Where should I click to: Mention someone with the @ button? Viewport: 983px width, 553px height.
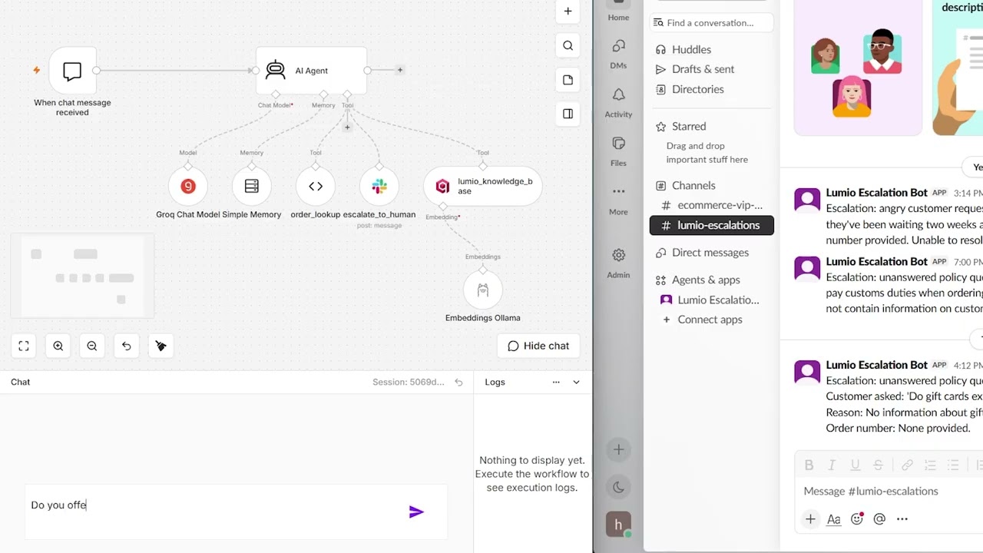pyautogui.click(x=879, y=519)
